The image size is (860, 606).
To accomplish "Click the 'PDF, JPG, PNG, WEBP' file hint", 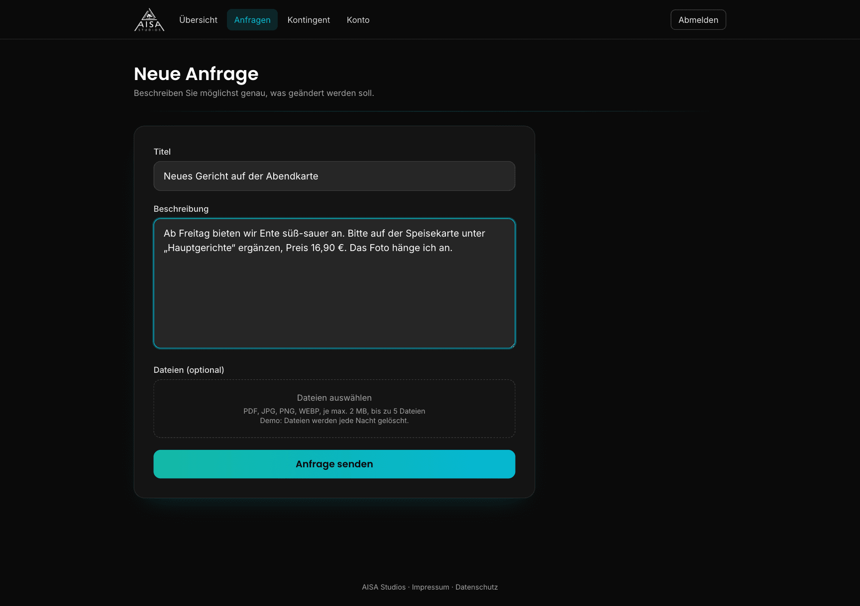I will point(334,411).
